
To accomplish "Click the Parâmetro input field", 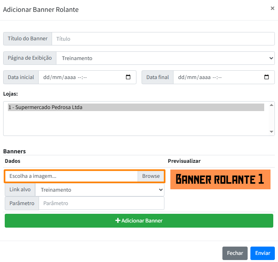I will (x=101, y=204).
